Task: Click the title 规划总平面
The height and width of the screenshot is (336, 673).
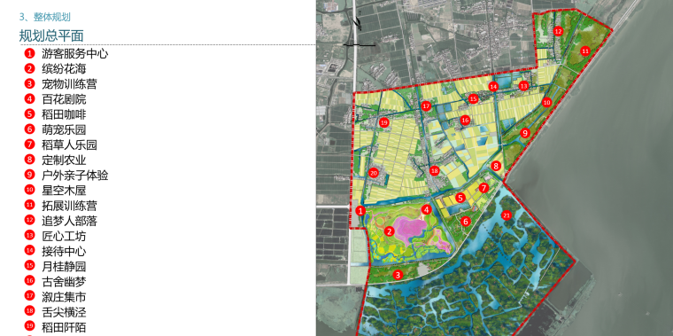Action: (x=51, y=35)
